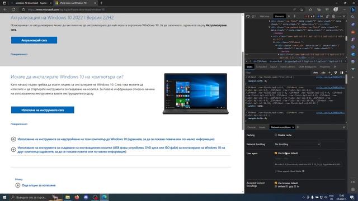Select the Elements DevTools tab
The image size is (358, 201).
click(x=280, y=16)
